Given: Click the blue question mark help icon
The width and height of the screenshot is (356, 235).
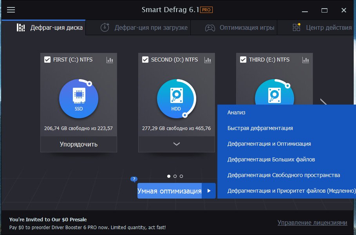Looking at the screenshot, I should 134,179.
